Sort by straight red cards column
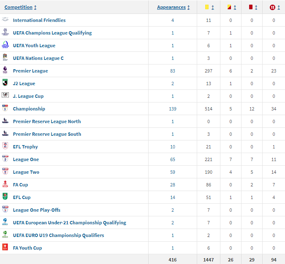This screenshot has width=285, height=264. coord(252,7)
